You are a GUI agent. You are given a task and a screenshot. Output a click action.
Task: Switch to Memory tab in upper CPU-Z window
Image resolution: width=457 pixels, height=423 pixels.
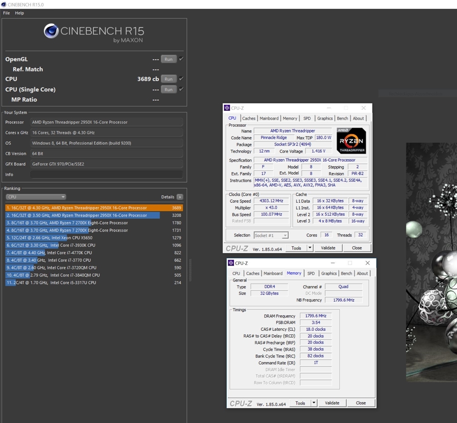click(x=290, y=118)
